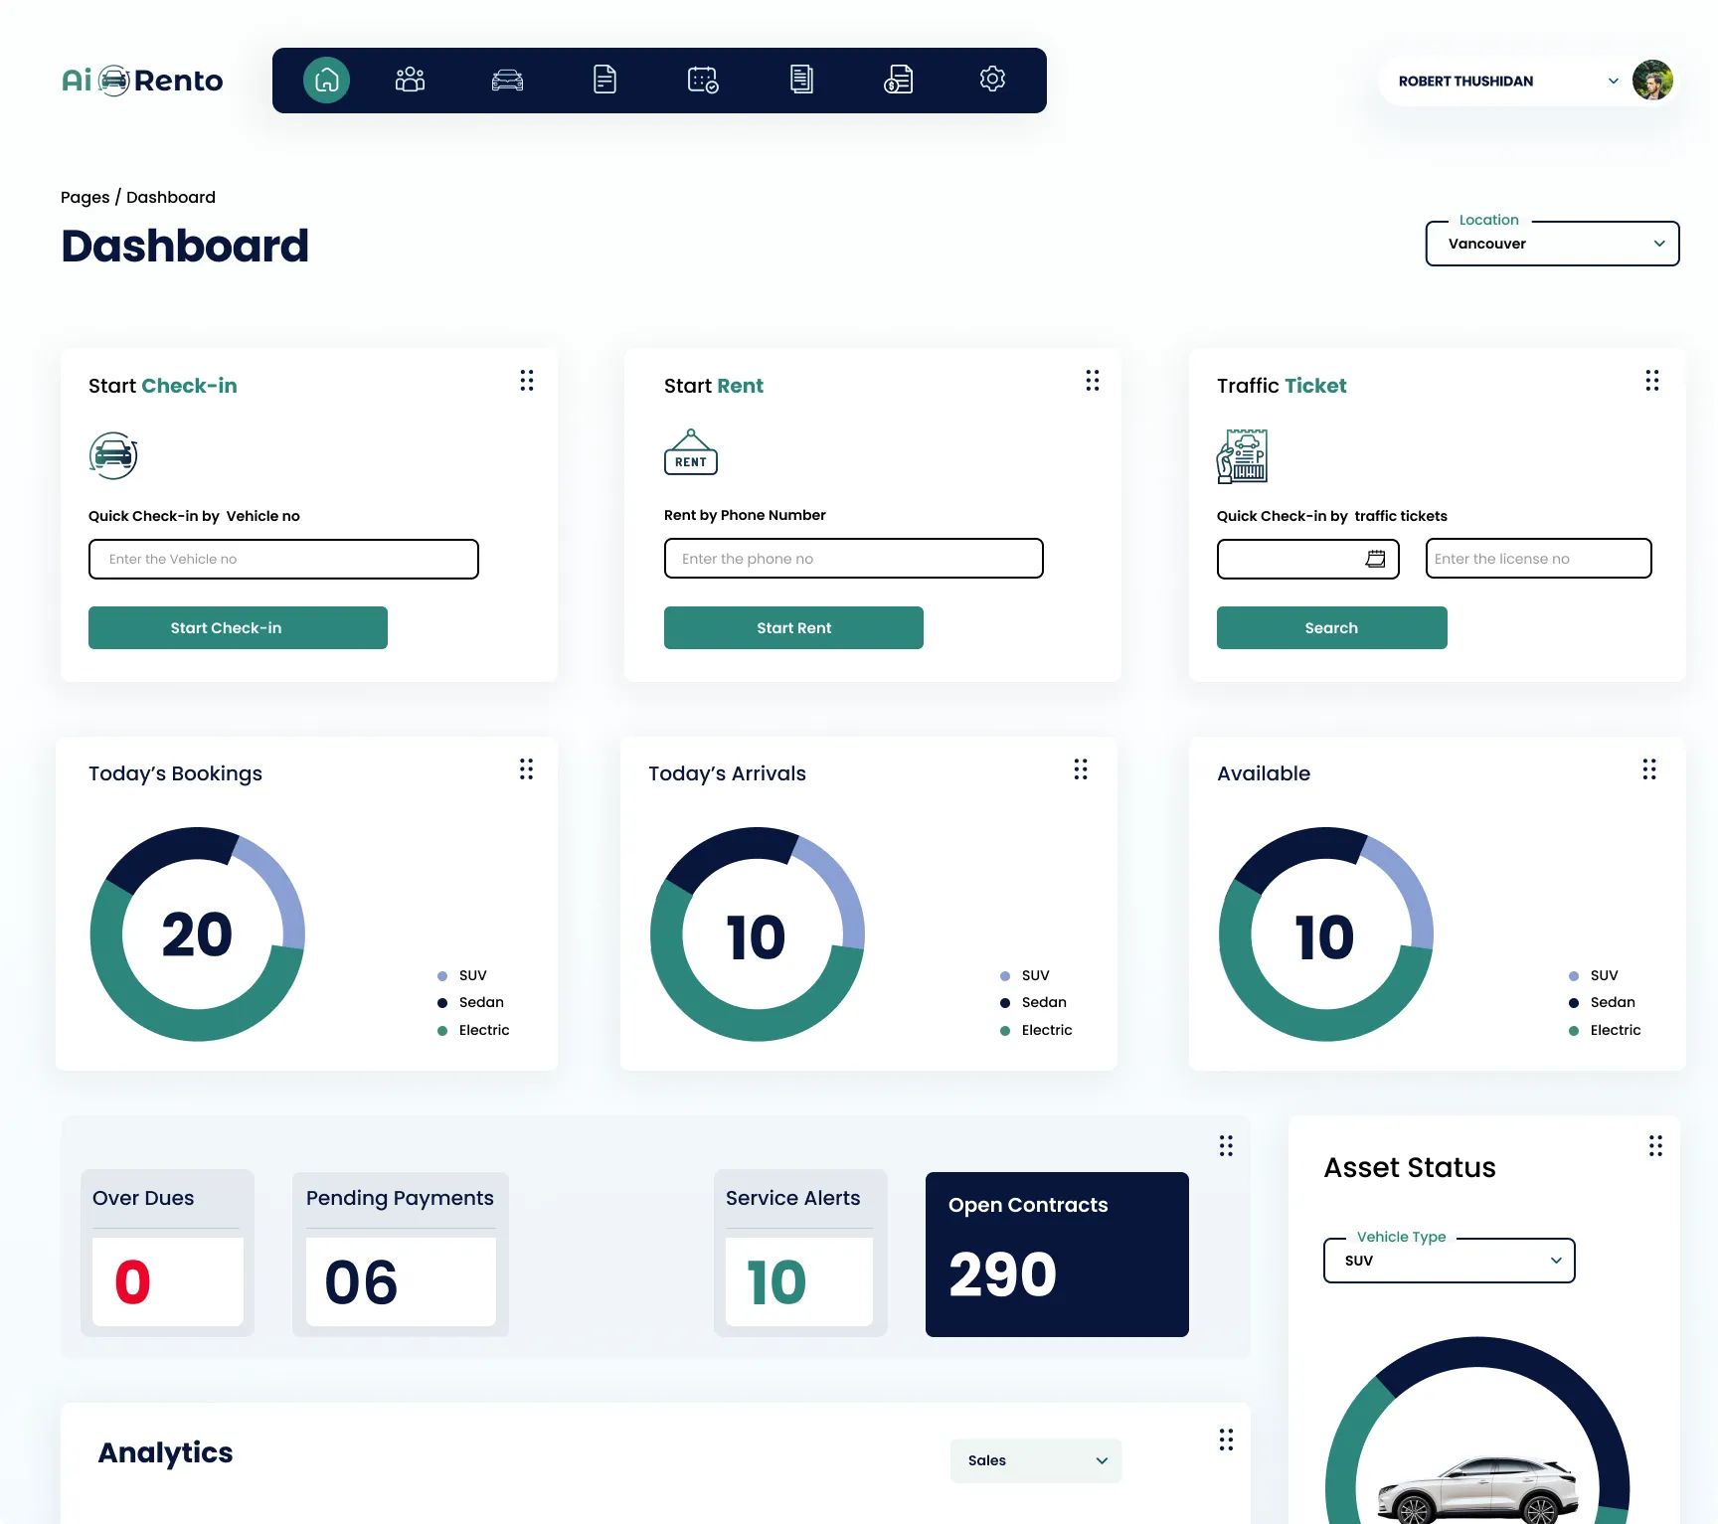This screenshot has height=1524, width=1718.
Task: Open the Home dashboard nav icon
Action: 326,81
